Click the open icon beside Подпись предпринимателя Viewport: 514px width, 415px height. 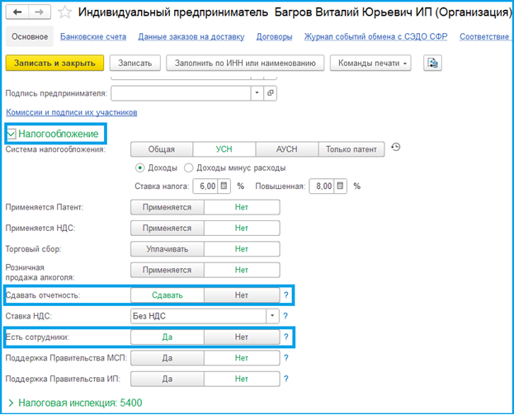click(270, 93)
